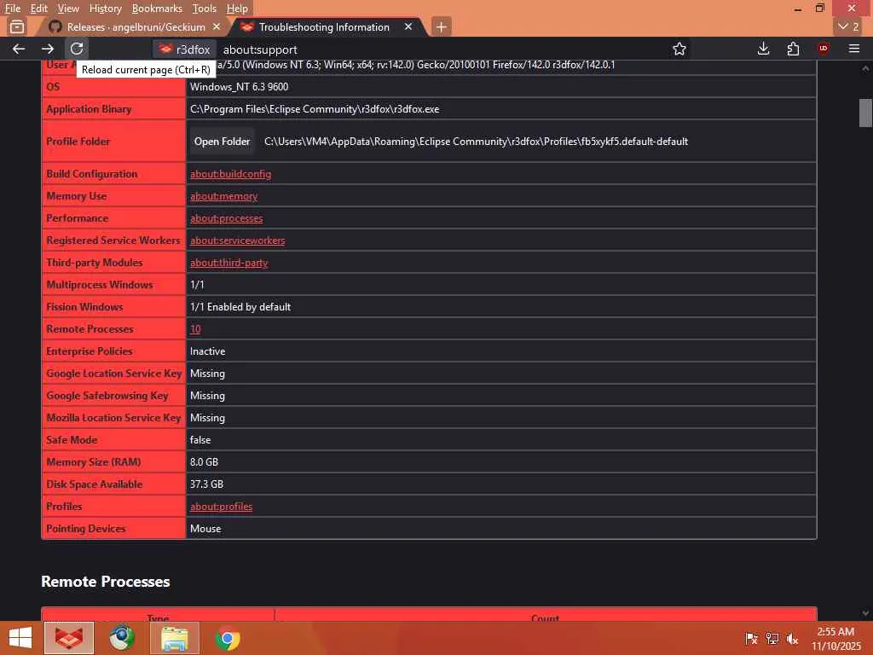Click the Safe Mode false value
This screenshot has width=873, height=655.
200,440
